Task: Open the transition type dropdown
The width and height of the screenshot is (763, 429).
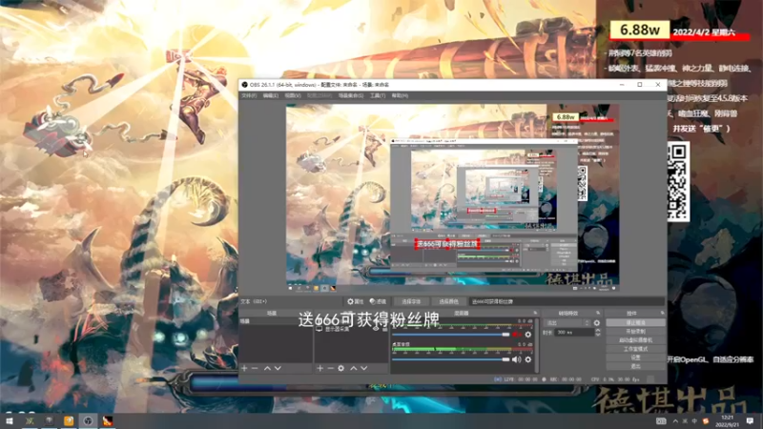Action: (567, 323)
